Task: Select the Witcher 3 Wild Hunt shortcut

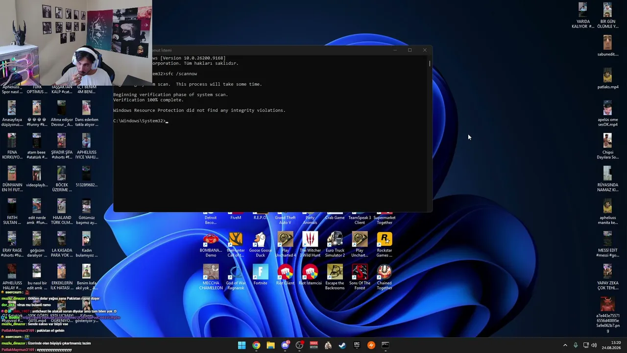Action: pyautogui.click(x=310, y=245)
